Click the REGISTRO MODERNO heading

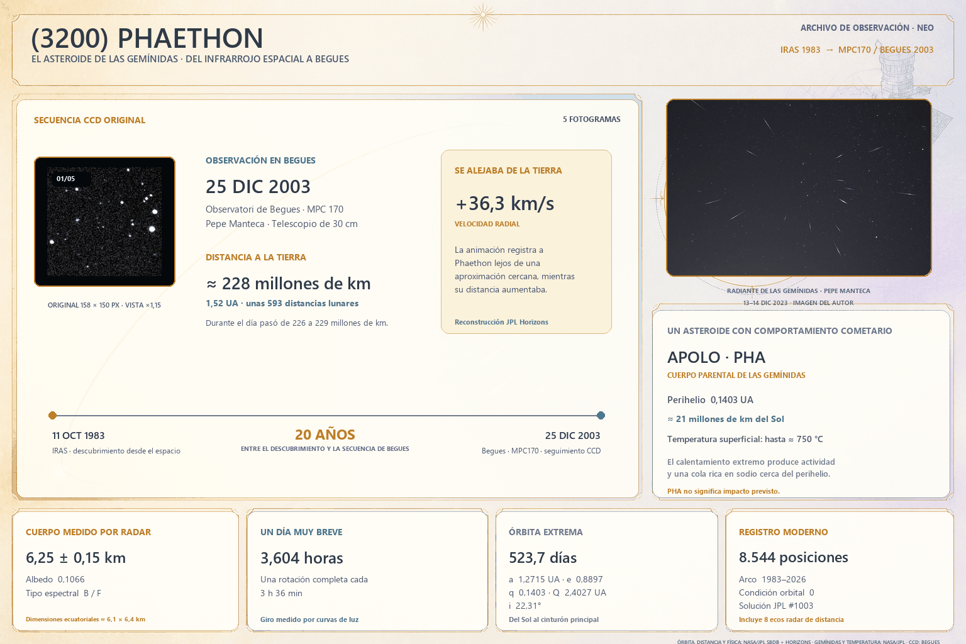[784, 532]
